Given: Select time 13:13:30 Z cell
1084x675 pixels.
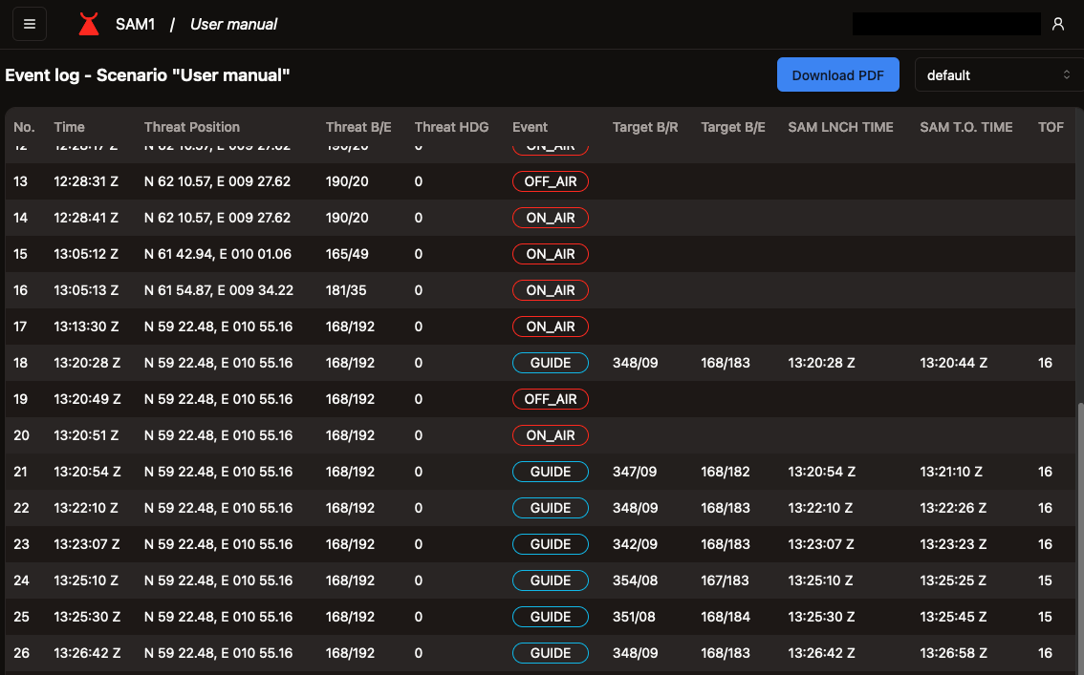Looking at the screenshot, I should pyautogui.click(x=86, y=327).
